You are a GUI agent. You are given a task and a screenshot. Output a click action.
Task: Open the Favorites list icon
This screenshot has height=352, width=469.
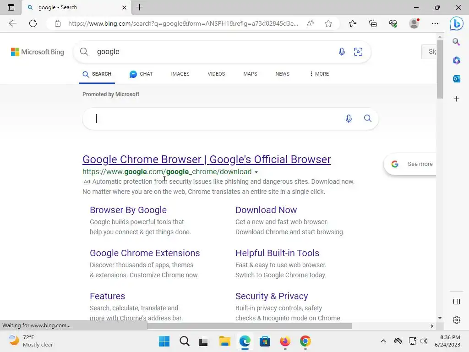(x=353, y=23)
